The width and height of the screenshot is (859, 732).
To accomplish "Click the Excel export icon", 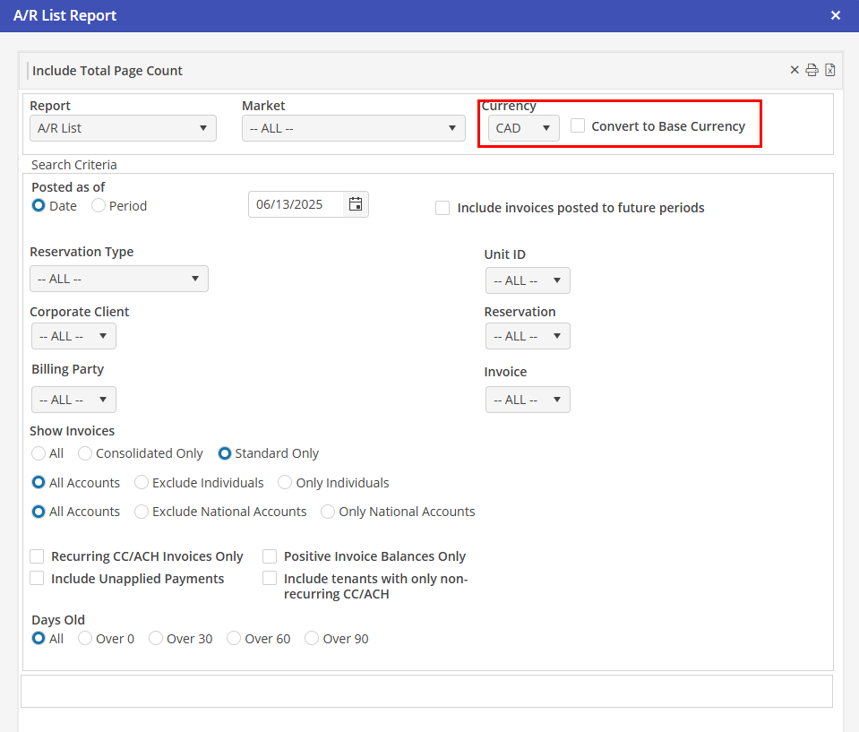I will coord(830,70).
